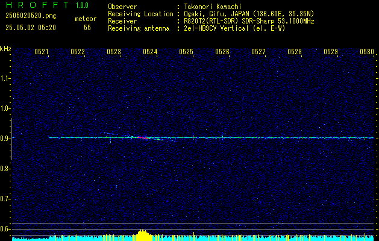Click the 0.6 kHz axis label

(x=5, y=229)
